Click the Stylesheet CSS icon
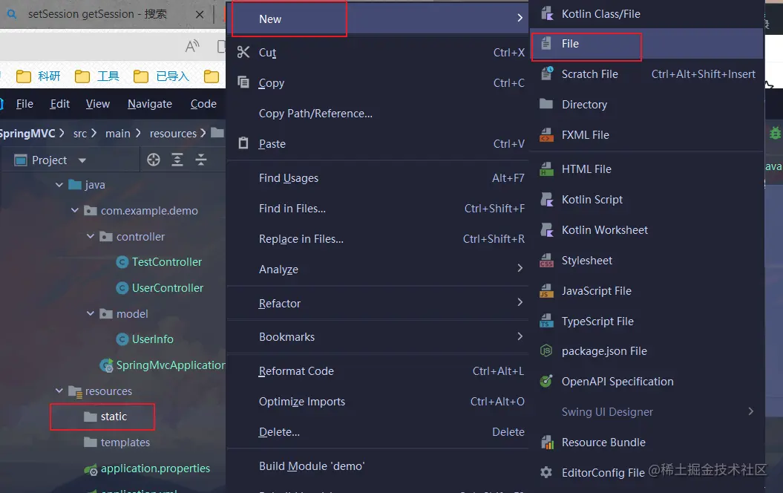 [547, 261]
